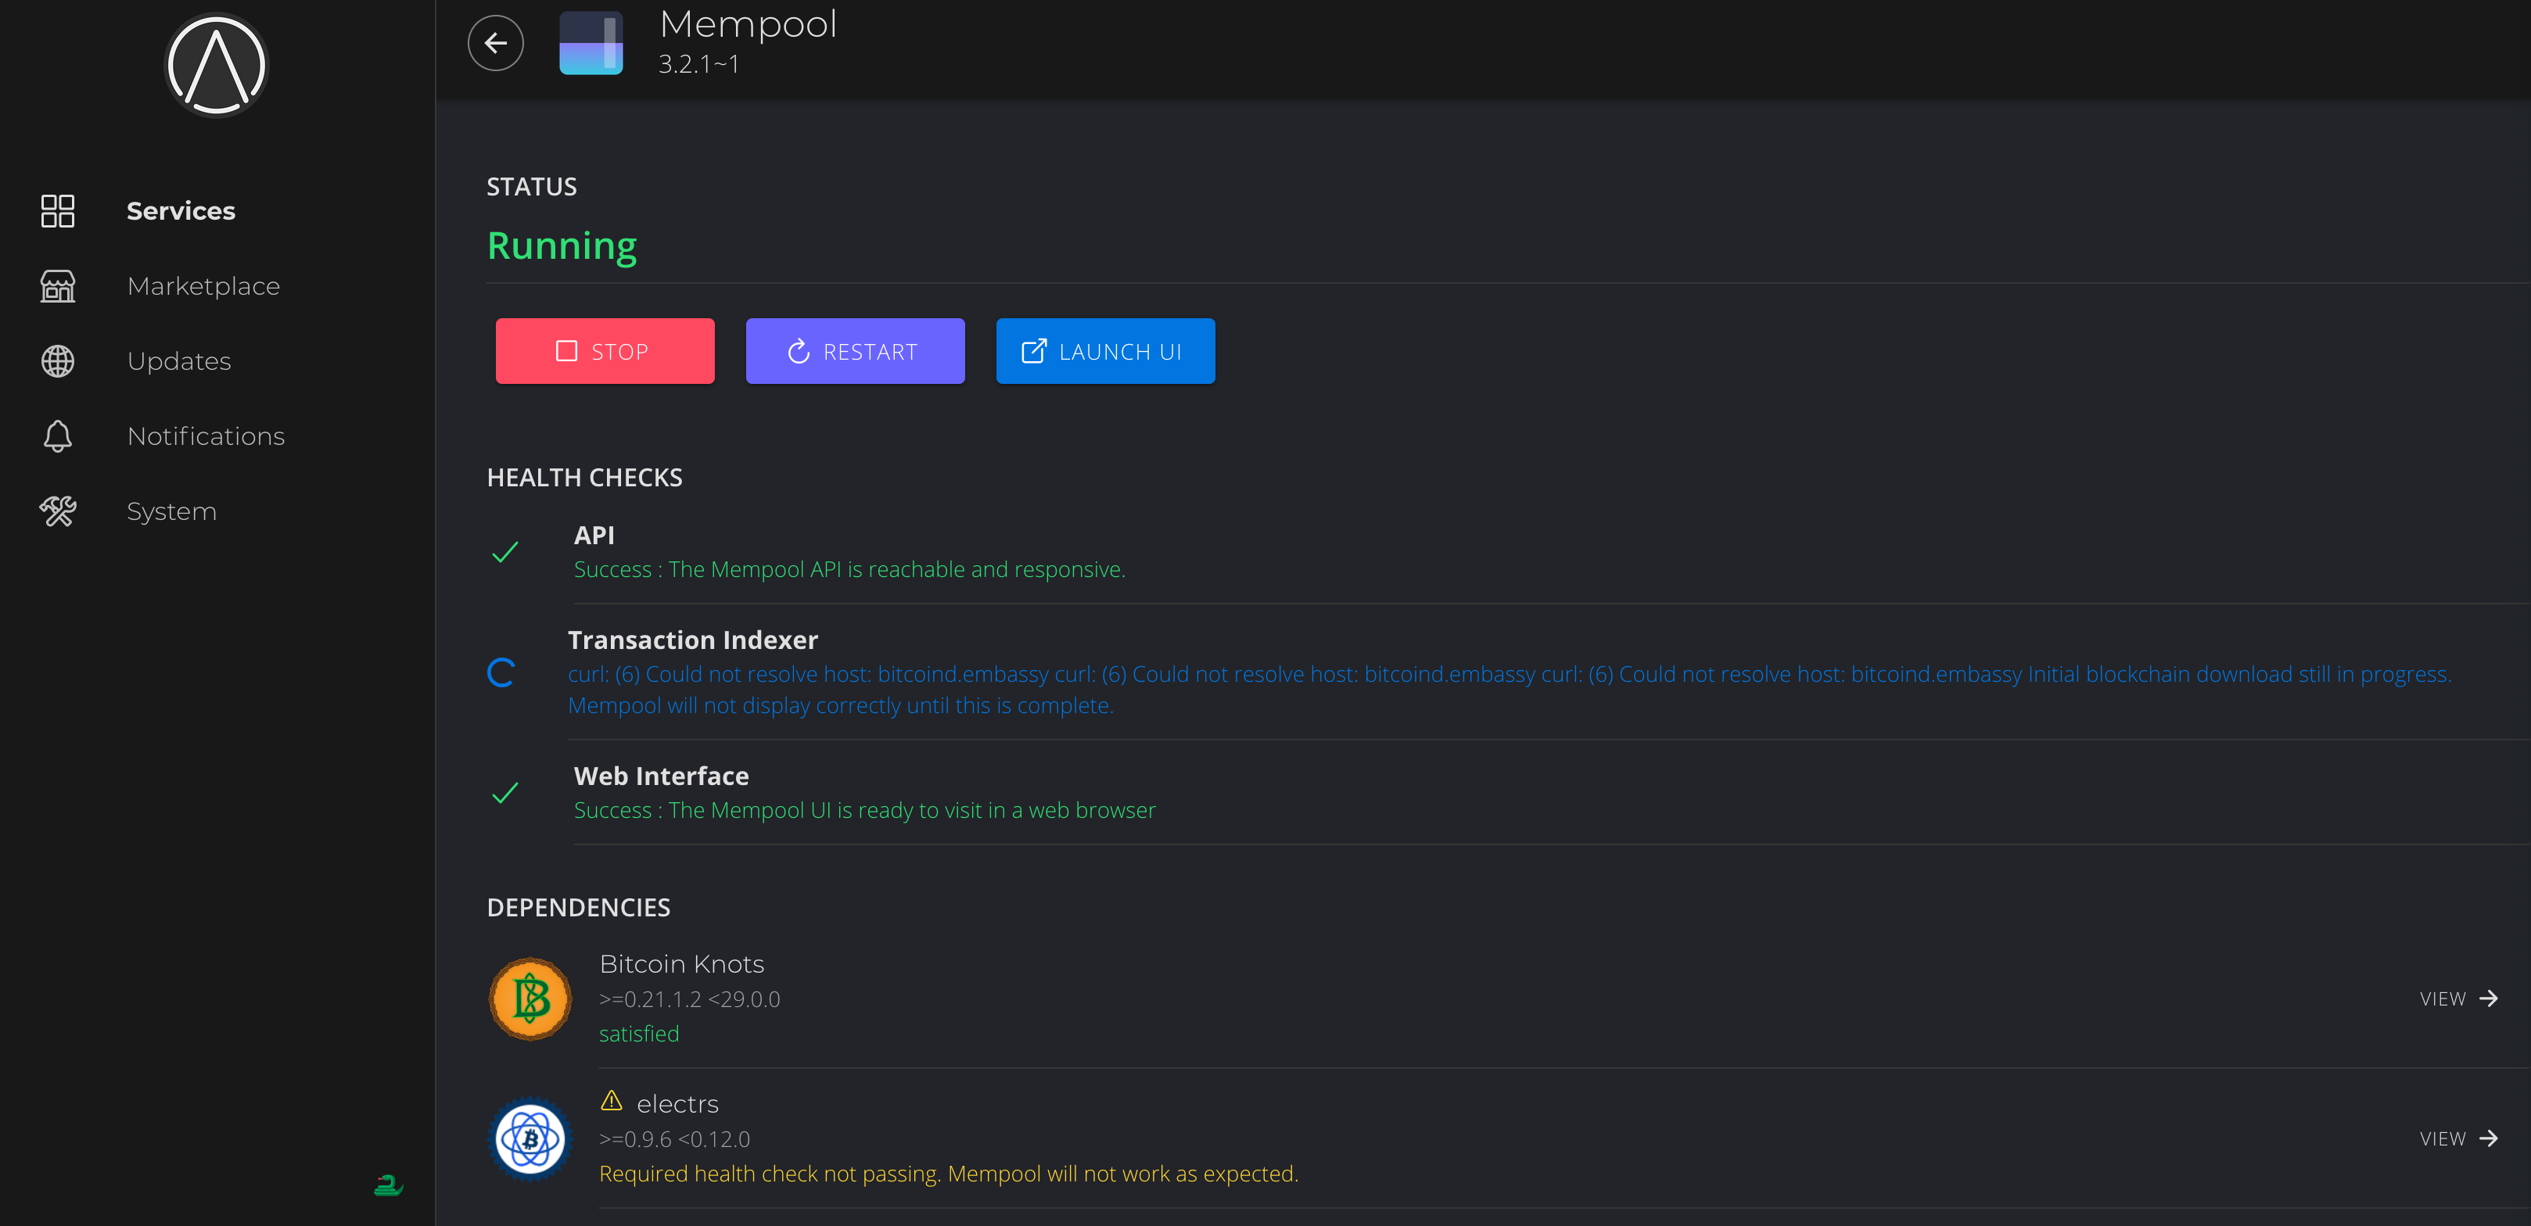The width and height of the screenshot is (2531, 1226).
Task: Click the Transaction Indexer loading spinner
Action: 501,673
